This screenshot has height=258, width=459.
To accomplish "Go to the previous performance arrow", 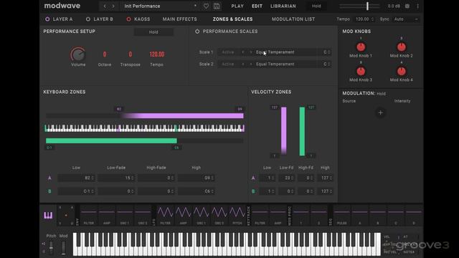I will [x=105, y=6].
